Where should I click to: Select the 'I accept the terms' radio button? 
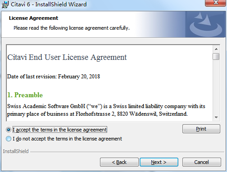9,130
